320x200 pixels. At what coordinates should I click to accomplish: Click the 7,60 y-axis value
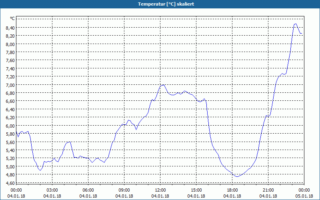coord(10,60)
